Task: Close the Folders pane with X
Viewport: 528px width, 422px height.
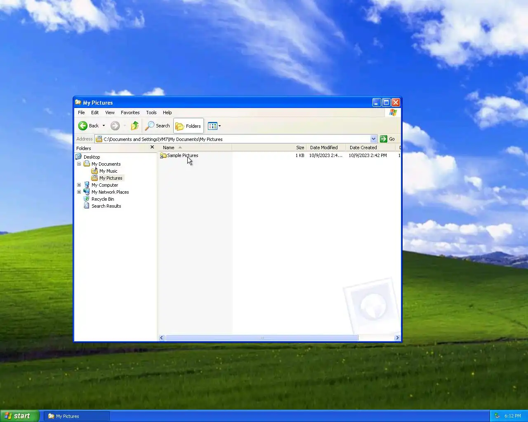Action: tap(152, 147)
